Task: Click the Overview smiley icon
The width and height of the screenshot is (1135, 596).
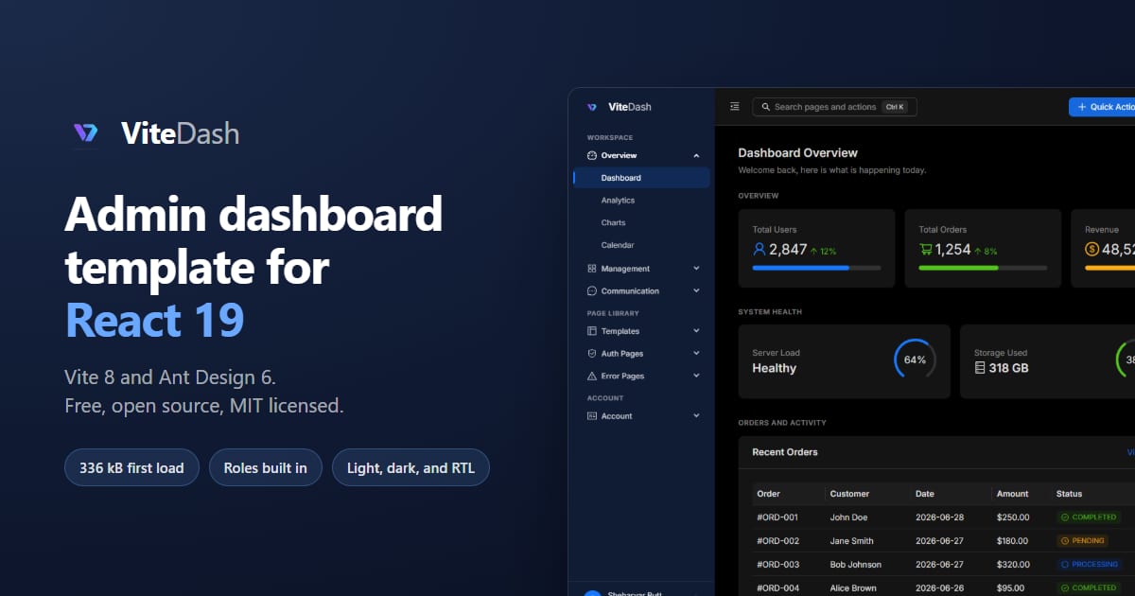Action: click(x=592, y=155)
